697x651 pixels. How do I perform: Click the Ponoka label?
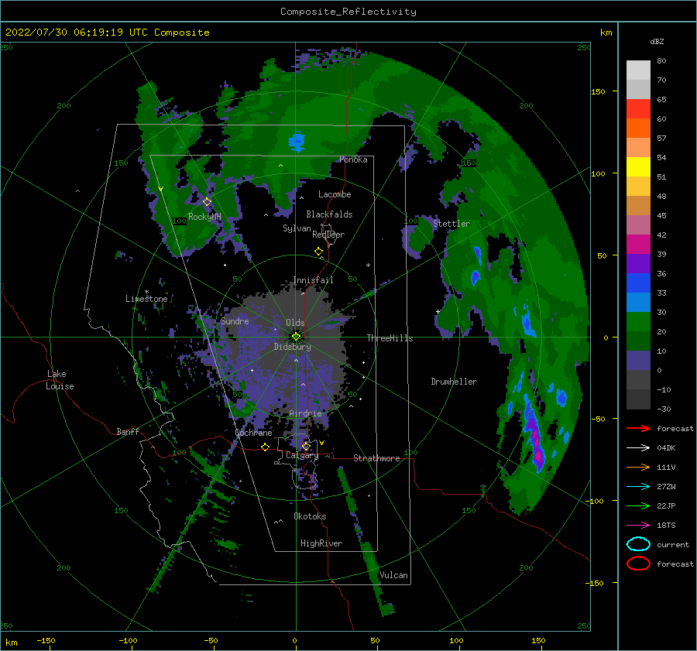353,159
